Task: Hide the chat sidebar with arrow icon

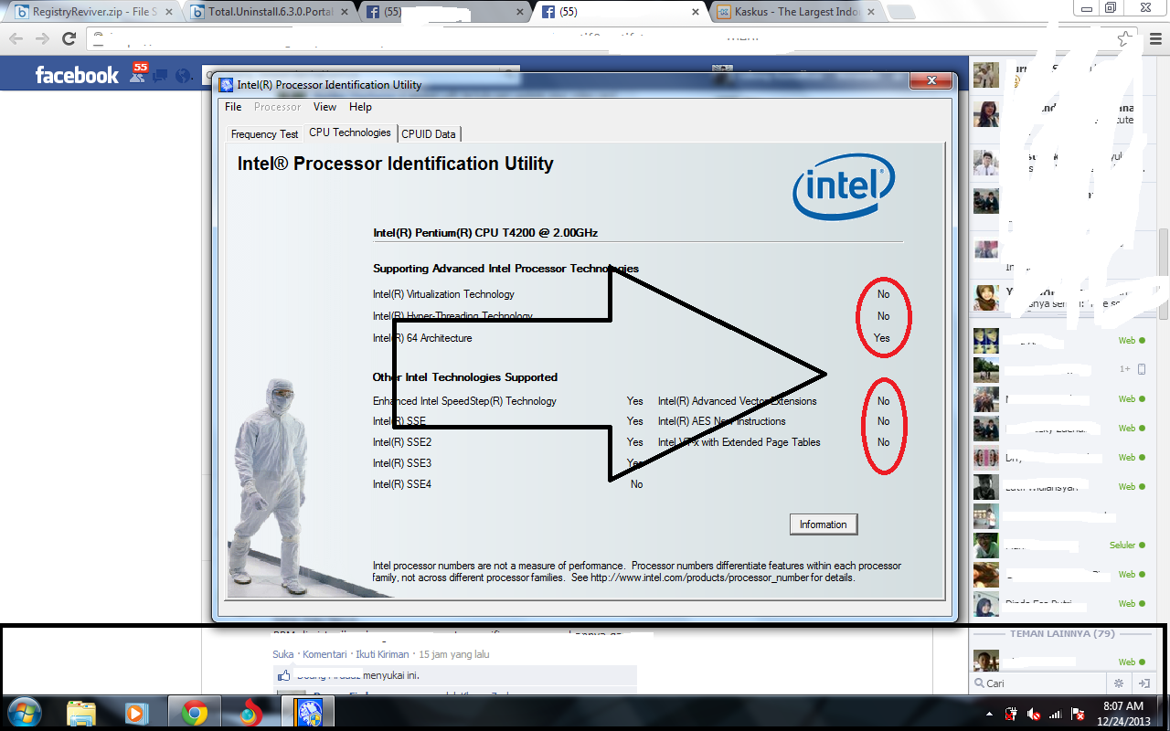Action: pyautogui.click(x=1143, y=683)
